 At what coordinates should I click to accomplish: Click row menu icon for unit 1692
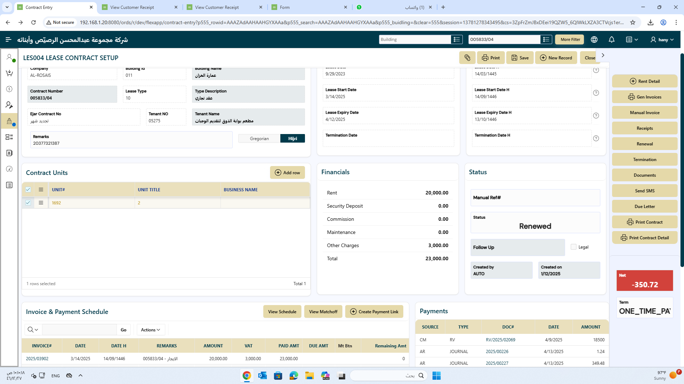coord(41,203)
